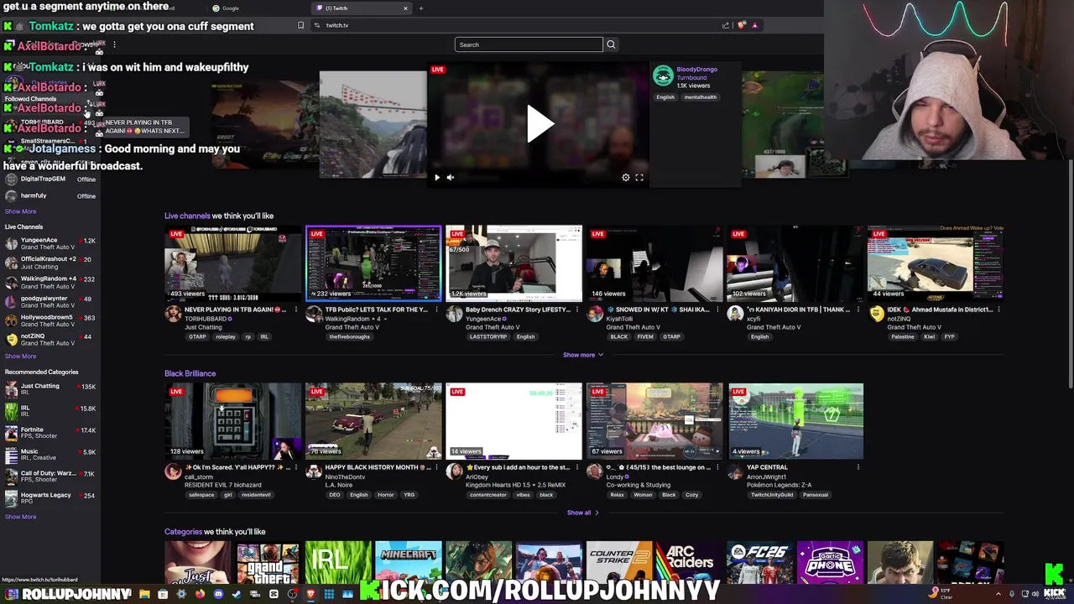Image resolution: width=1074 pixels, height=604 pixels.
Task: Open Hogwarts Legacy in recommended categories
Action: (x=49, y=498)
